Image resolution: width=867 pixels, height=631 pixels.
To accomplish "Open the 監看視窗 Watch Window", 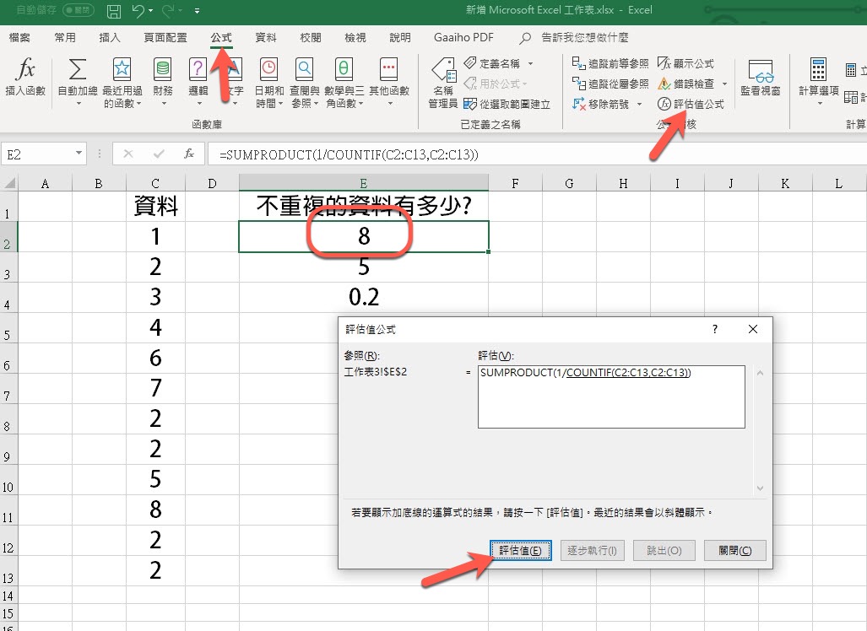I will click(760, 76).
